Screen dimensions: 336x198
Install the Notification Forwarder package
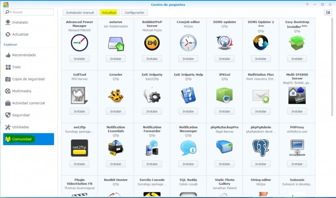[x=152, y=164]
